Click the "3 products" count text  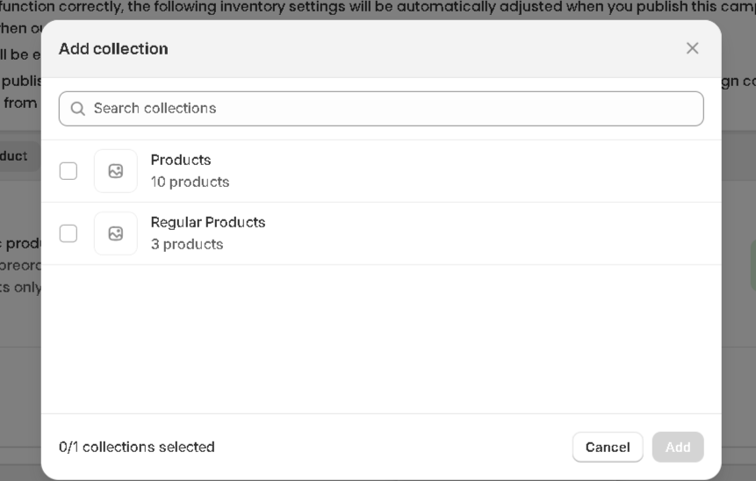pos(187,244)
